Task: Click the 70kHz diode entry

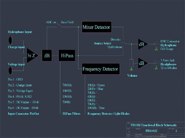Action: point(93,104)
